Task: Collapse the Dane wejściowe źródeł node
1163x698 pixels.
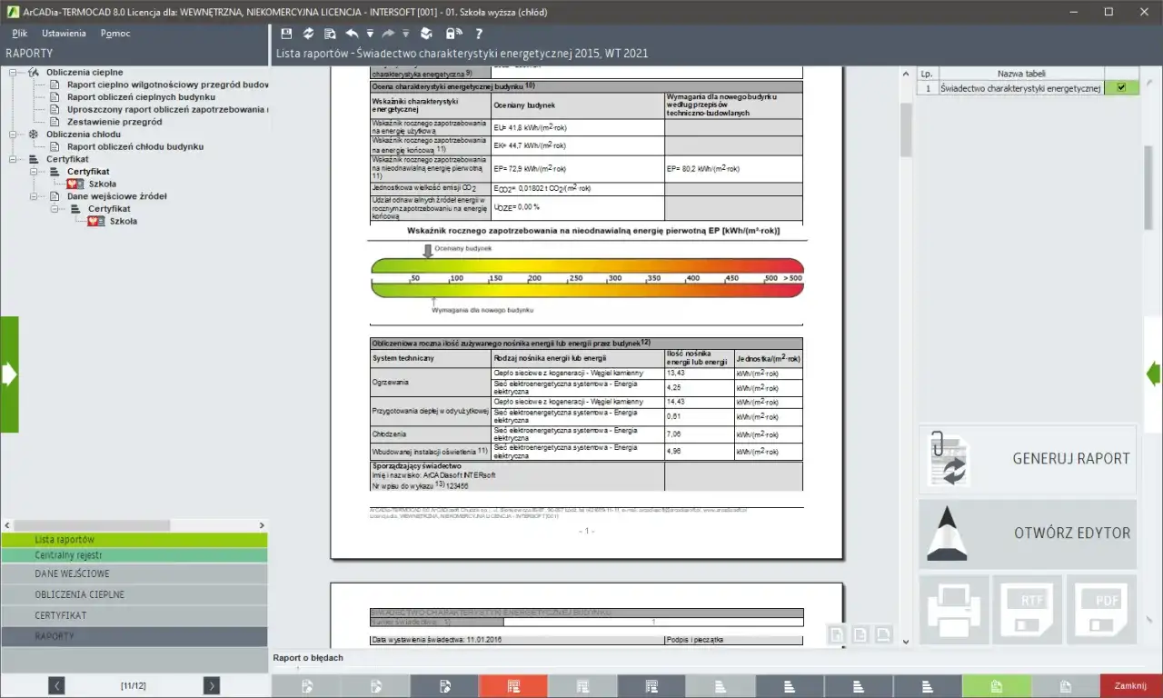Action: [34, 196]
